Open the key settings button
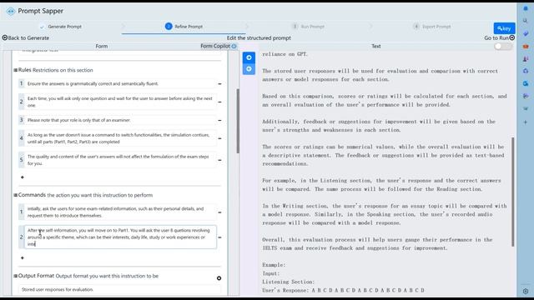The width and height of the screenshot is (534, 300). point(504,28)
